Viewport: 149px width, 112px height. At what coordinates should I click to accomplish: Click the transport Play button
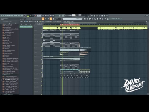pyautogui.click(x=30, y=16)
